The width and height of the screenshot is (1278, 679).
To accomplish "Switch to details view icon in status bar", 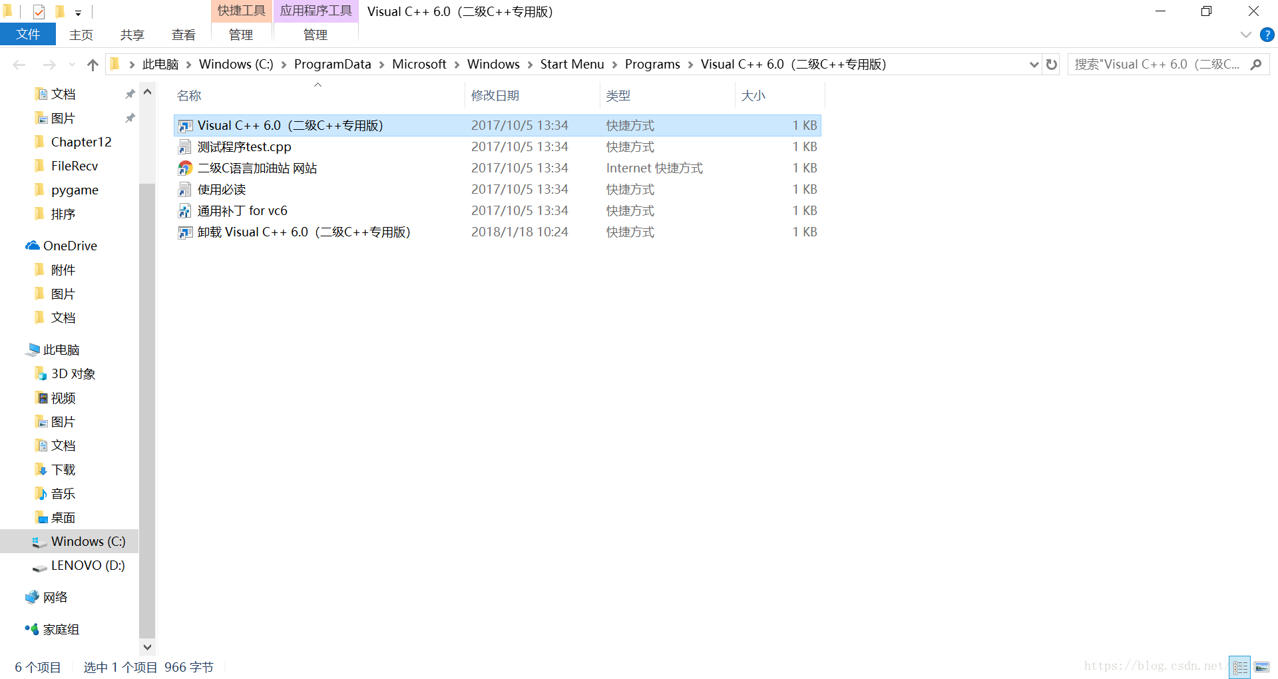I will click(1240, 667).
